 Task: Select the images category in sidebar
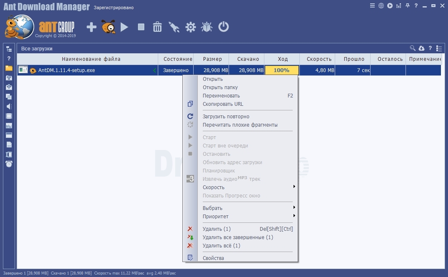(x=9, y=125)
